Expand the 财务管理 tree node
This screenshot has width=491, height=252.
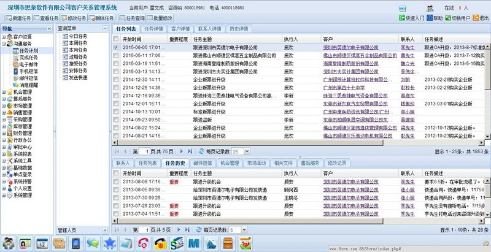[4, 133]
